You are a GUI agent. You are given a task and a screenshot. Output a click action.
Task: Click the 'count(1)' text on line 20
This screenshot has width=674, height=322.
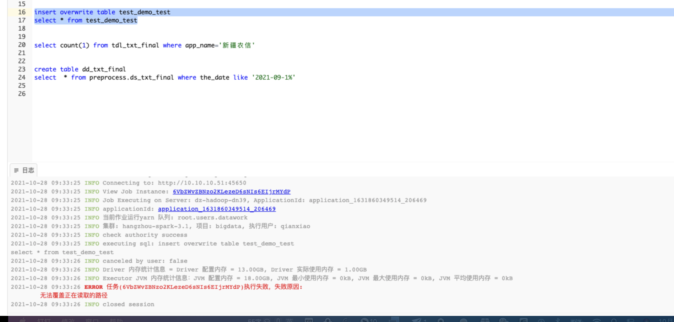75,45
